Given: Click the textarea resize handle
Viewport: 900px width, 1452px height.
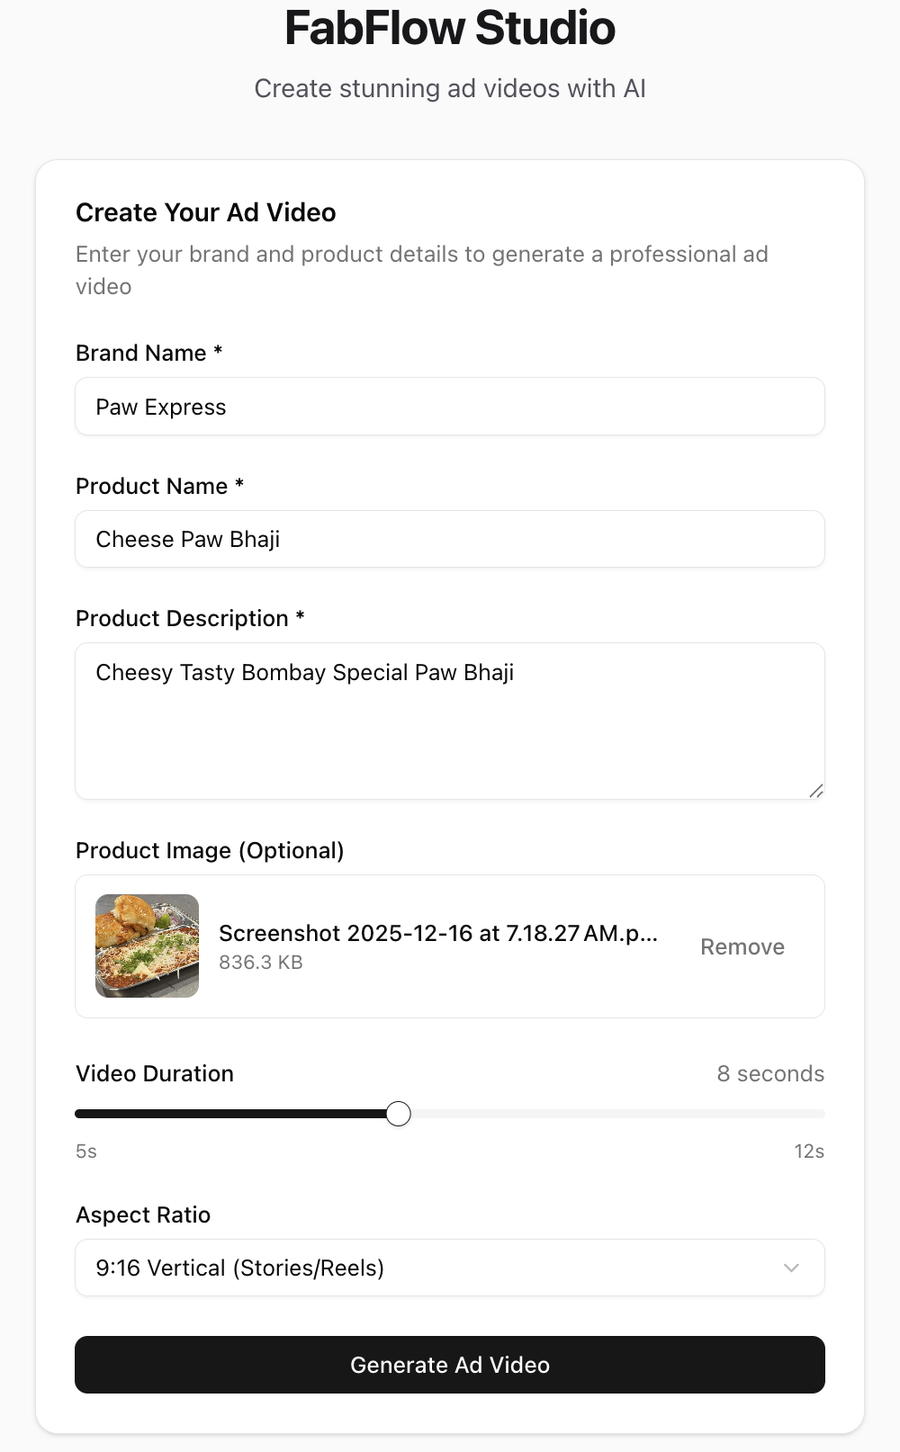Looking at the screenshot, I should click(x=815, y=791).
